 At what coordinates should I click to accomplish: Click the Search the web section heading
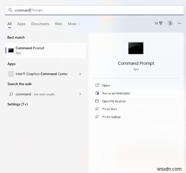[19, 84]
